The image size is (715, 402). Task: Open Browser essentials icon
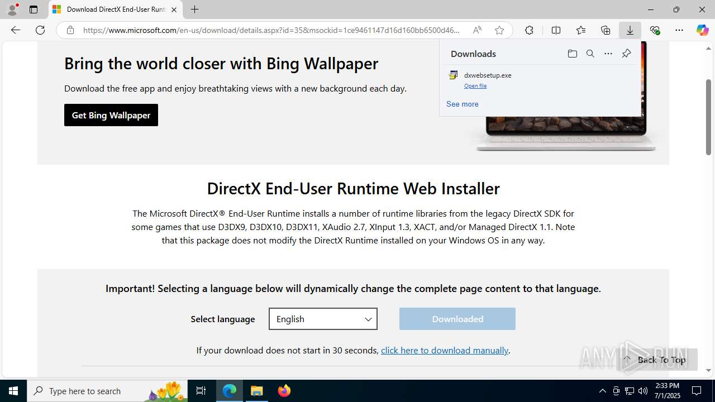655,30
